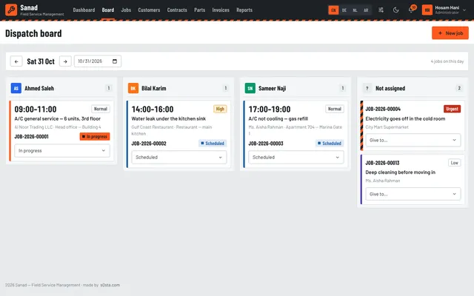474x296 pixels.
Task: Click JOB-2026-00004 number
Action: coord(383,109)
